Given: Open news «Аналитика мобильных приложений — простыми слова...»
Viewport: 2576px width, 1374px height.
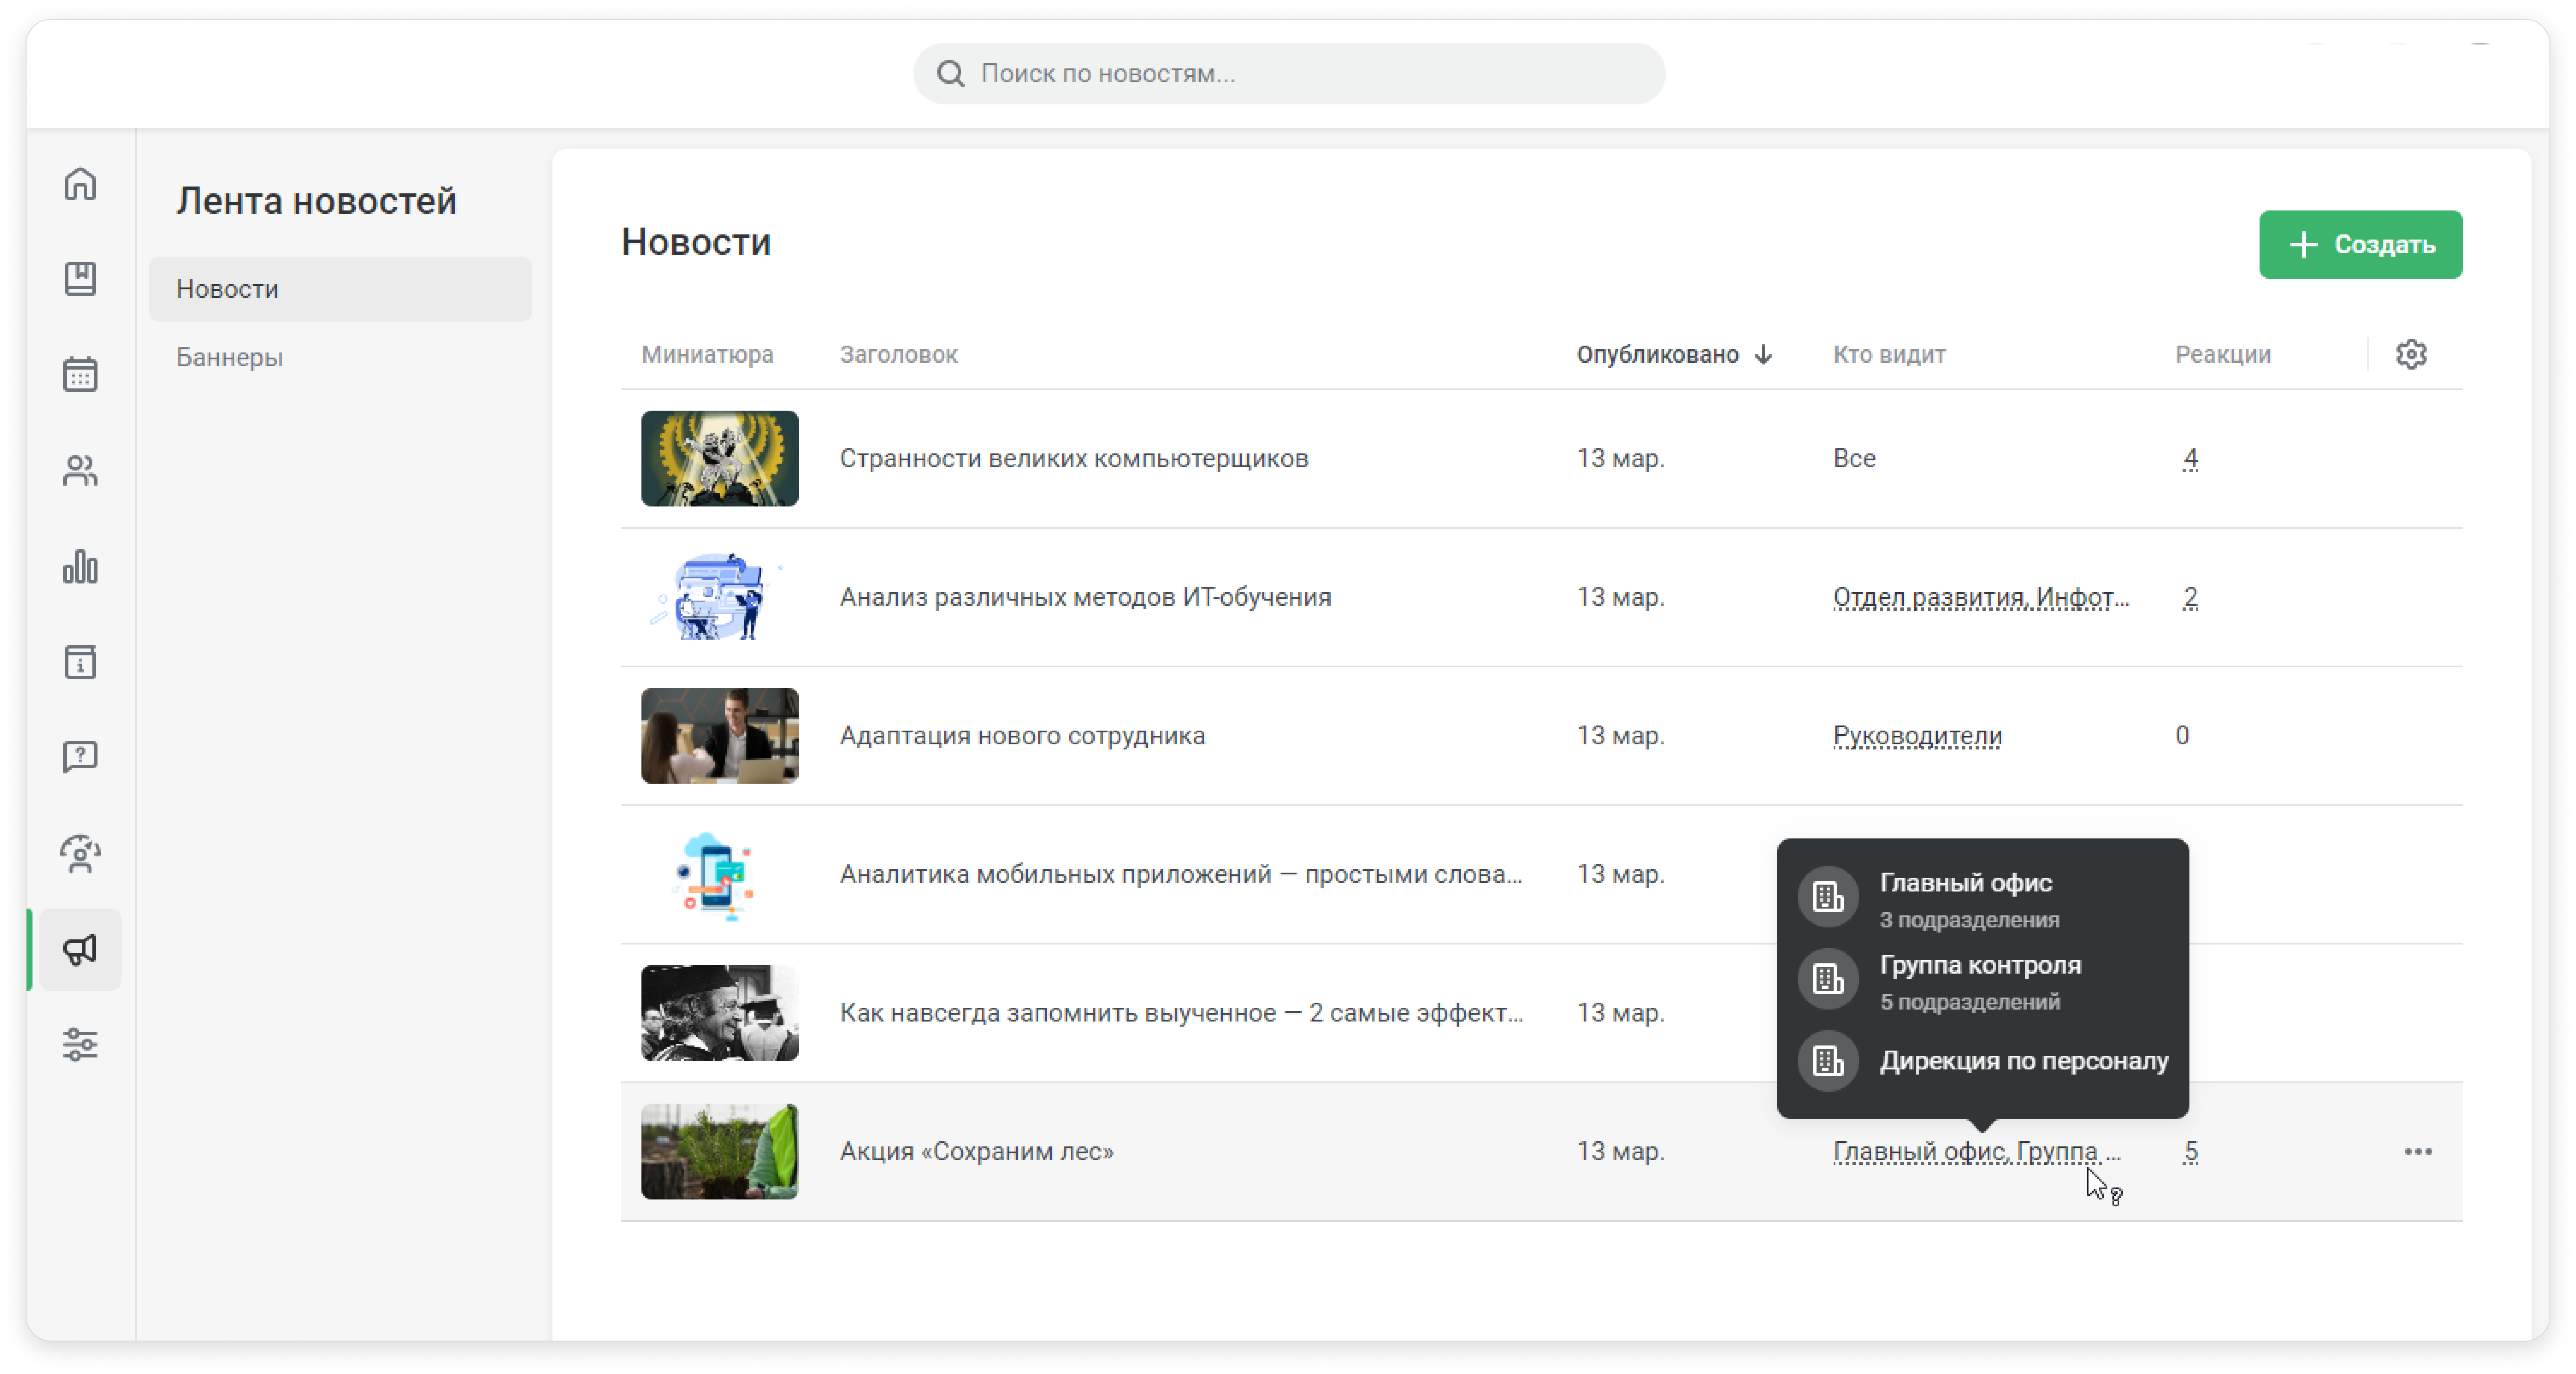Looking at the screenshot, I should point(1181,874).
